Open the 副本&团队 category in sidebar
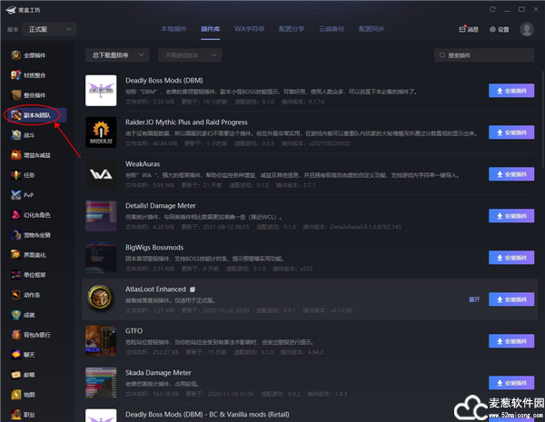 [33, 115]
